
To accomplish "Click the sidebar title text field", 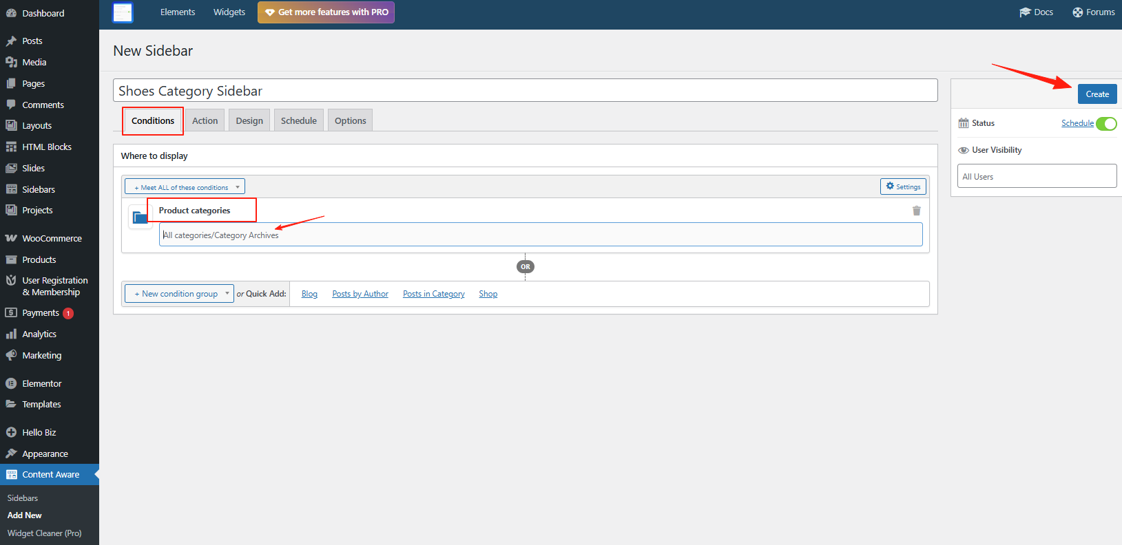I will pos(525,91).
